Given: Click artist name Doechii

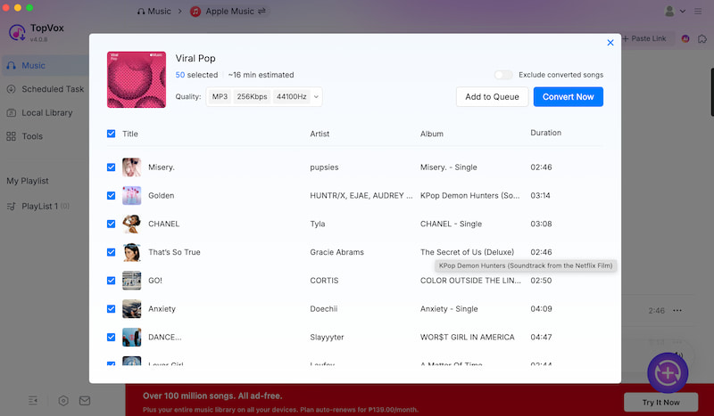Looking at the screenshot, I should tap(324, 309).
